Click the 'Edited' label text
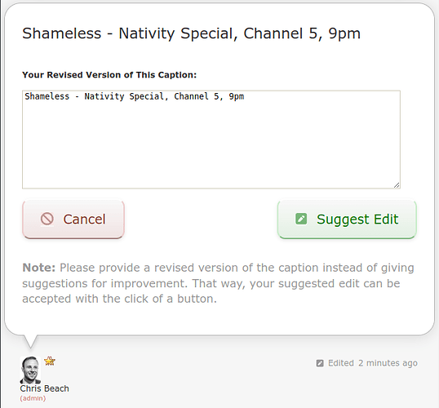 click(341, 363)
